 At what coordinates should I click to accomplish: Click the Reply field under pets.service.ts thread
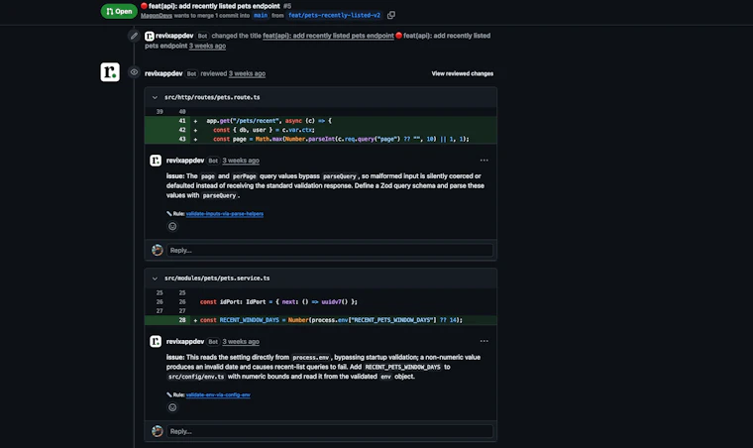(x=330, y=431)
